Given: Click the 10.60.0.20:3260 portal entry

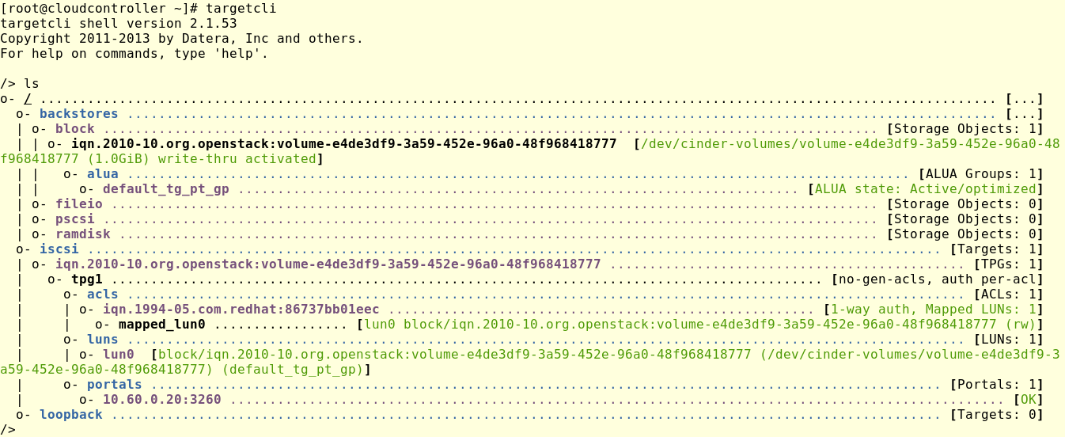Looking at the screenshot, I should click(161, 400).
